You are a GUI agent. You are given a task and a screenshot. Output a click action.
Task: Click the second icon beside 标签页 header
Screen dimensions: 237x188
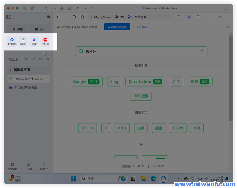[x=34, y=59]
